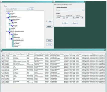Click the propositionalQuestion node icon
This screenshot has width=107, height=92.
coord(13,40)
